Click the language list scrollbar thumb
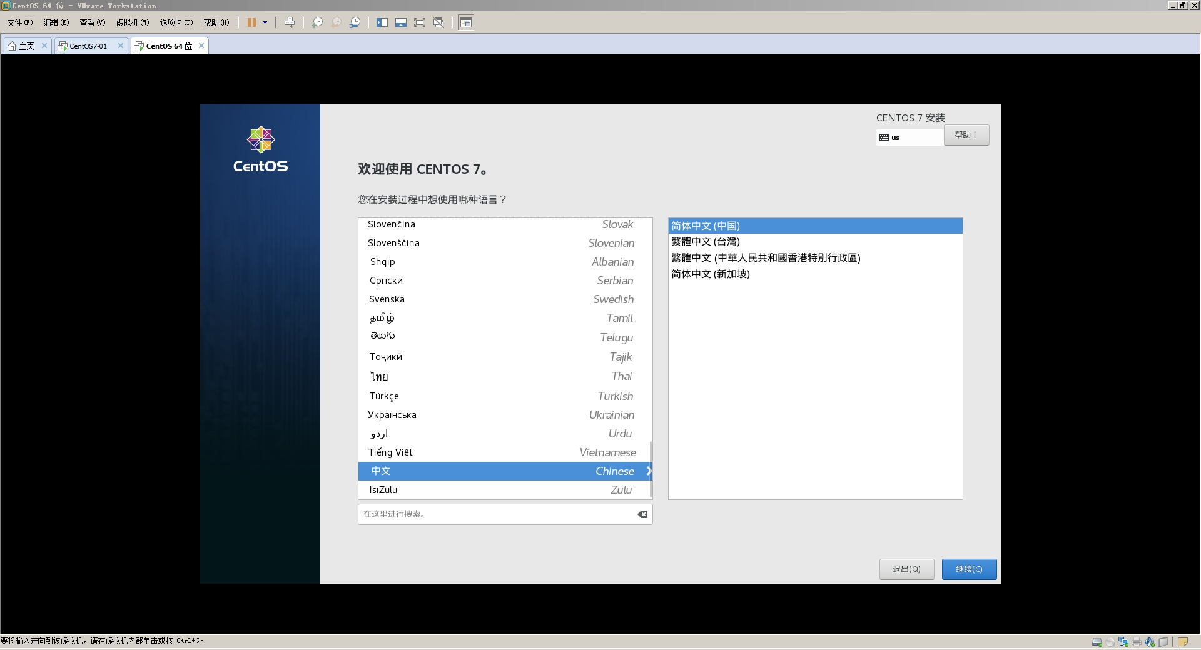 point(651,469)
